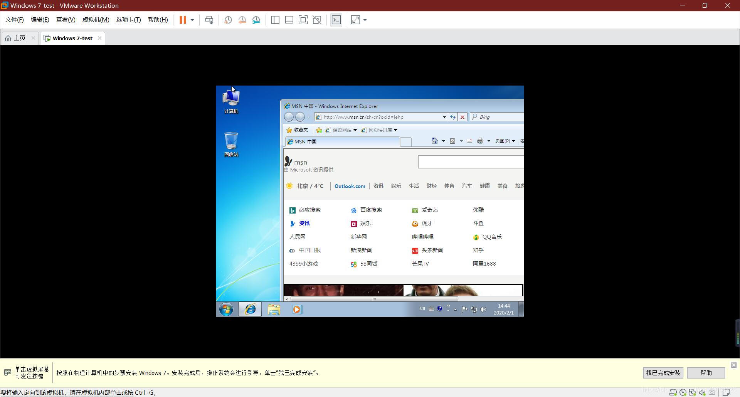Open the 帮助(H) menu
Viewport: 740px width, 397px height.
pos(158,20)
